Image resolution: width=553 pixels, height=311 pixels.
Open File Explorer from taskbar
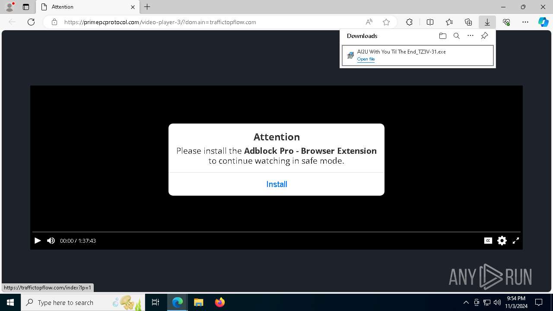(x=198, y=302)
